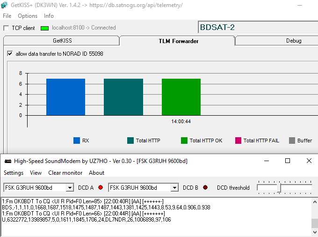
Task: Click the DCD threshold slider handle
Action: [x=279, y=188]
